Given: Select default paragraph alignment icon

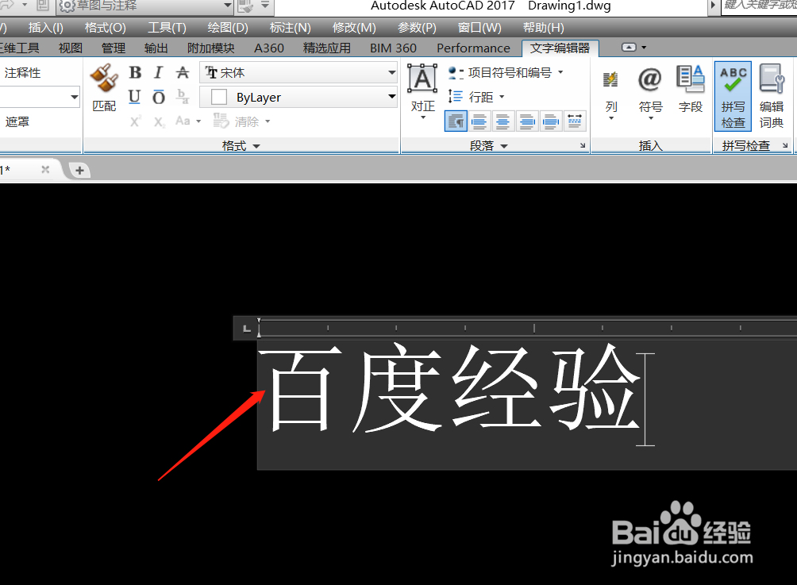Looking at the screenshot, I should (456, 121).
